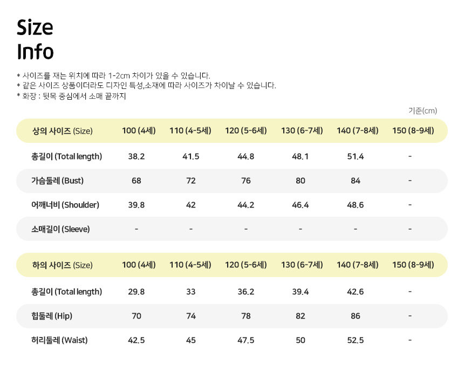Viewport: 464px width, 366px height.
Task: Click the 상의 사이즈 (Size) header label
Action: (63, 131)
